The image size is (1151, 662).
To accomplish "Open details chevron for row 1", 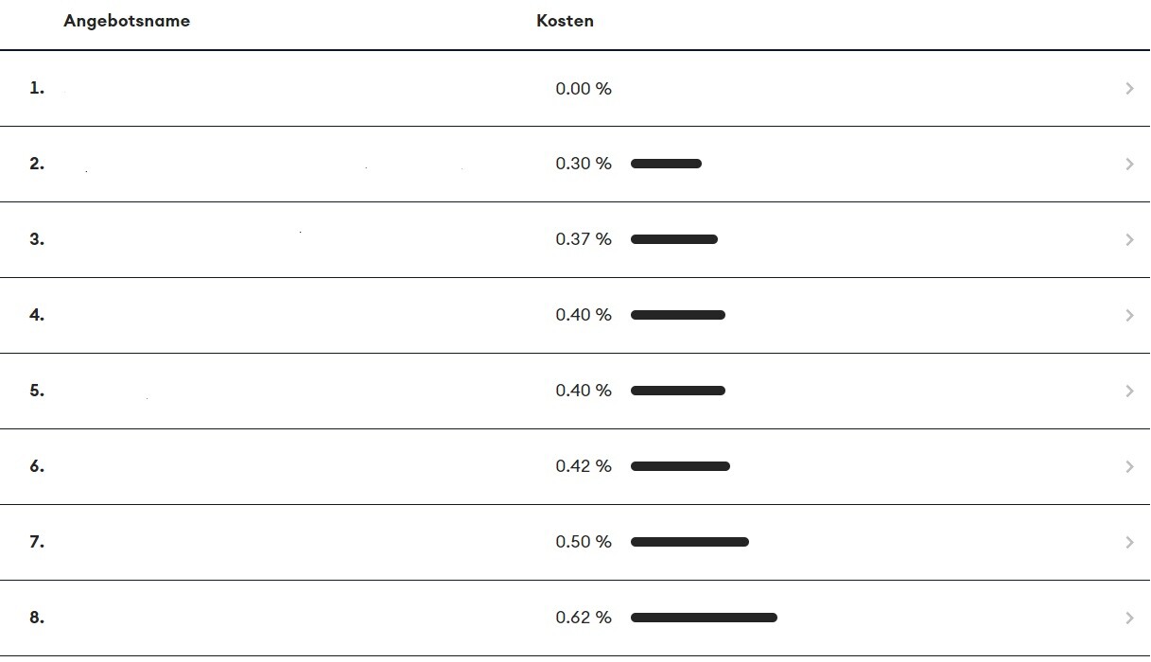I will tap(1129, 88).
